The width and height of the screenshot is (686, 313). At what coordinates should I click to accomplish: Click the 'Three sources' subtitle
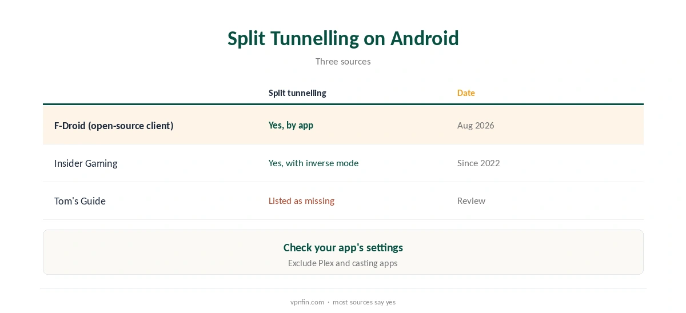pos(343,61)
